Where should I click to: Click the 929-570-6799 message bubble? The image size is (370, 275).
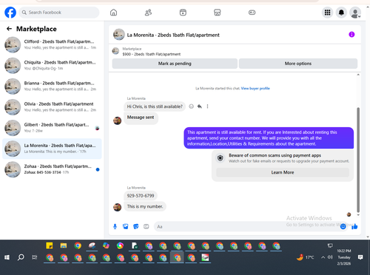pos(141,196)
